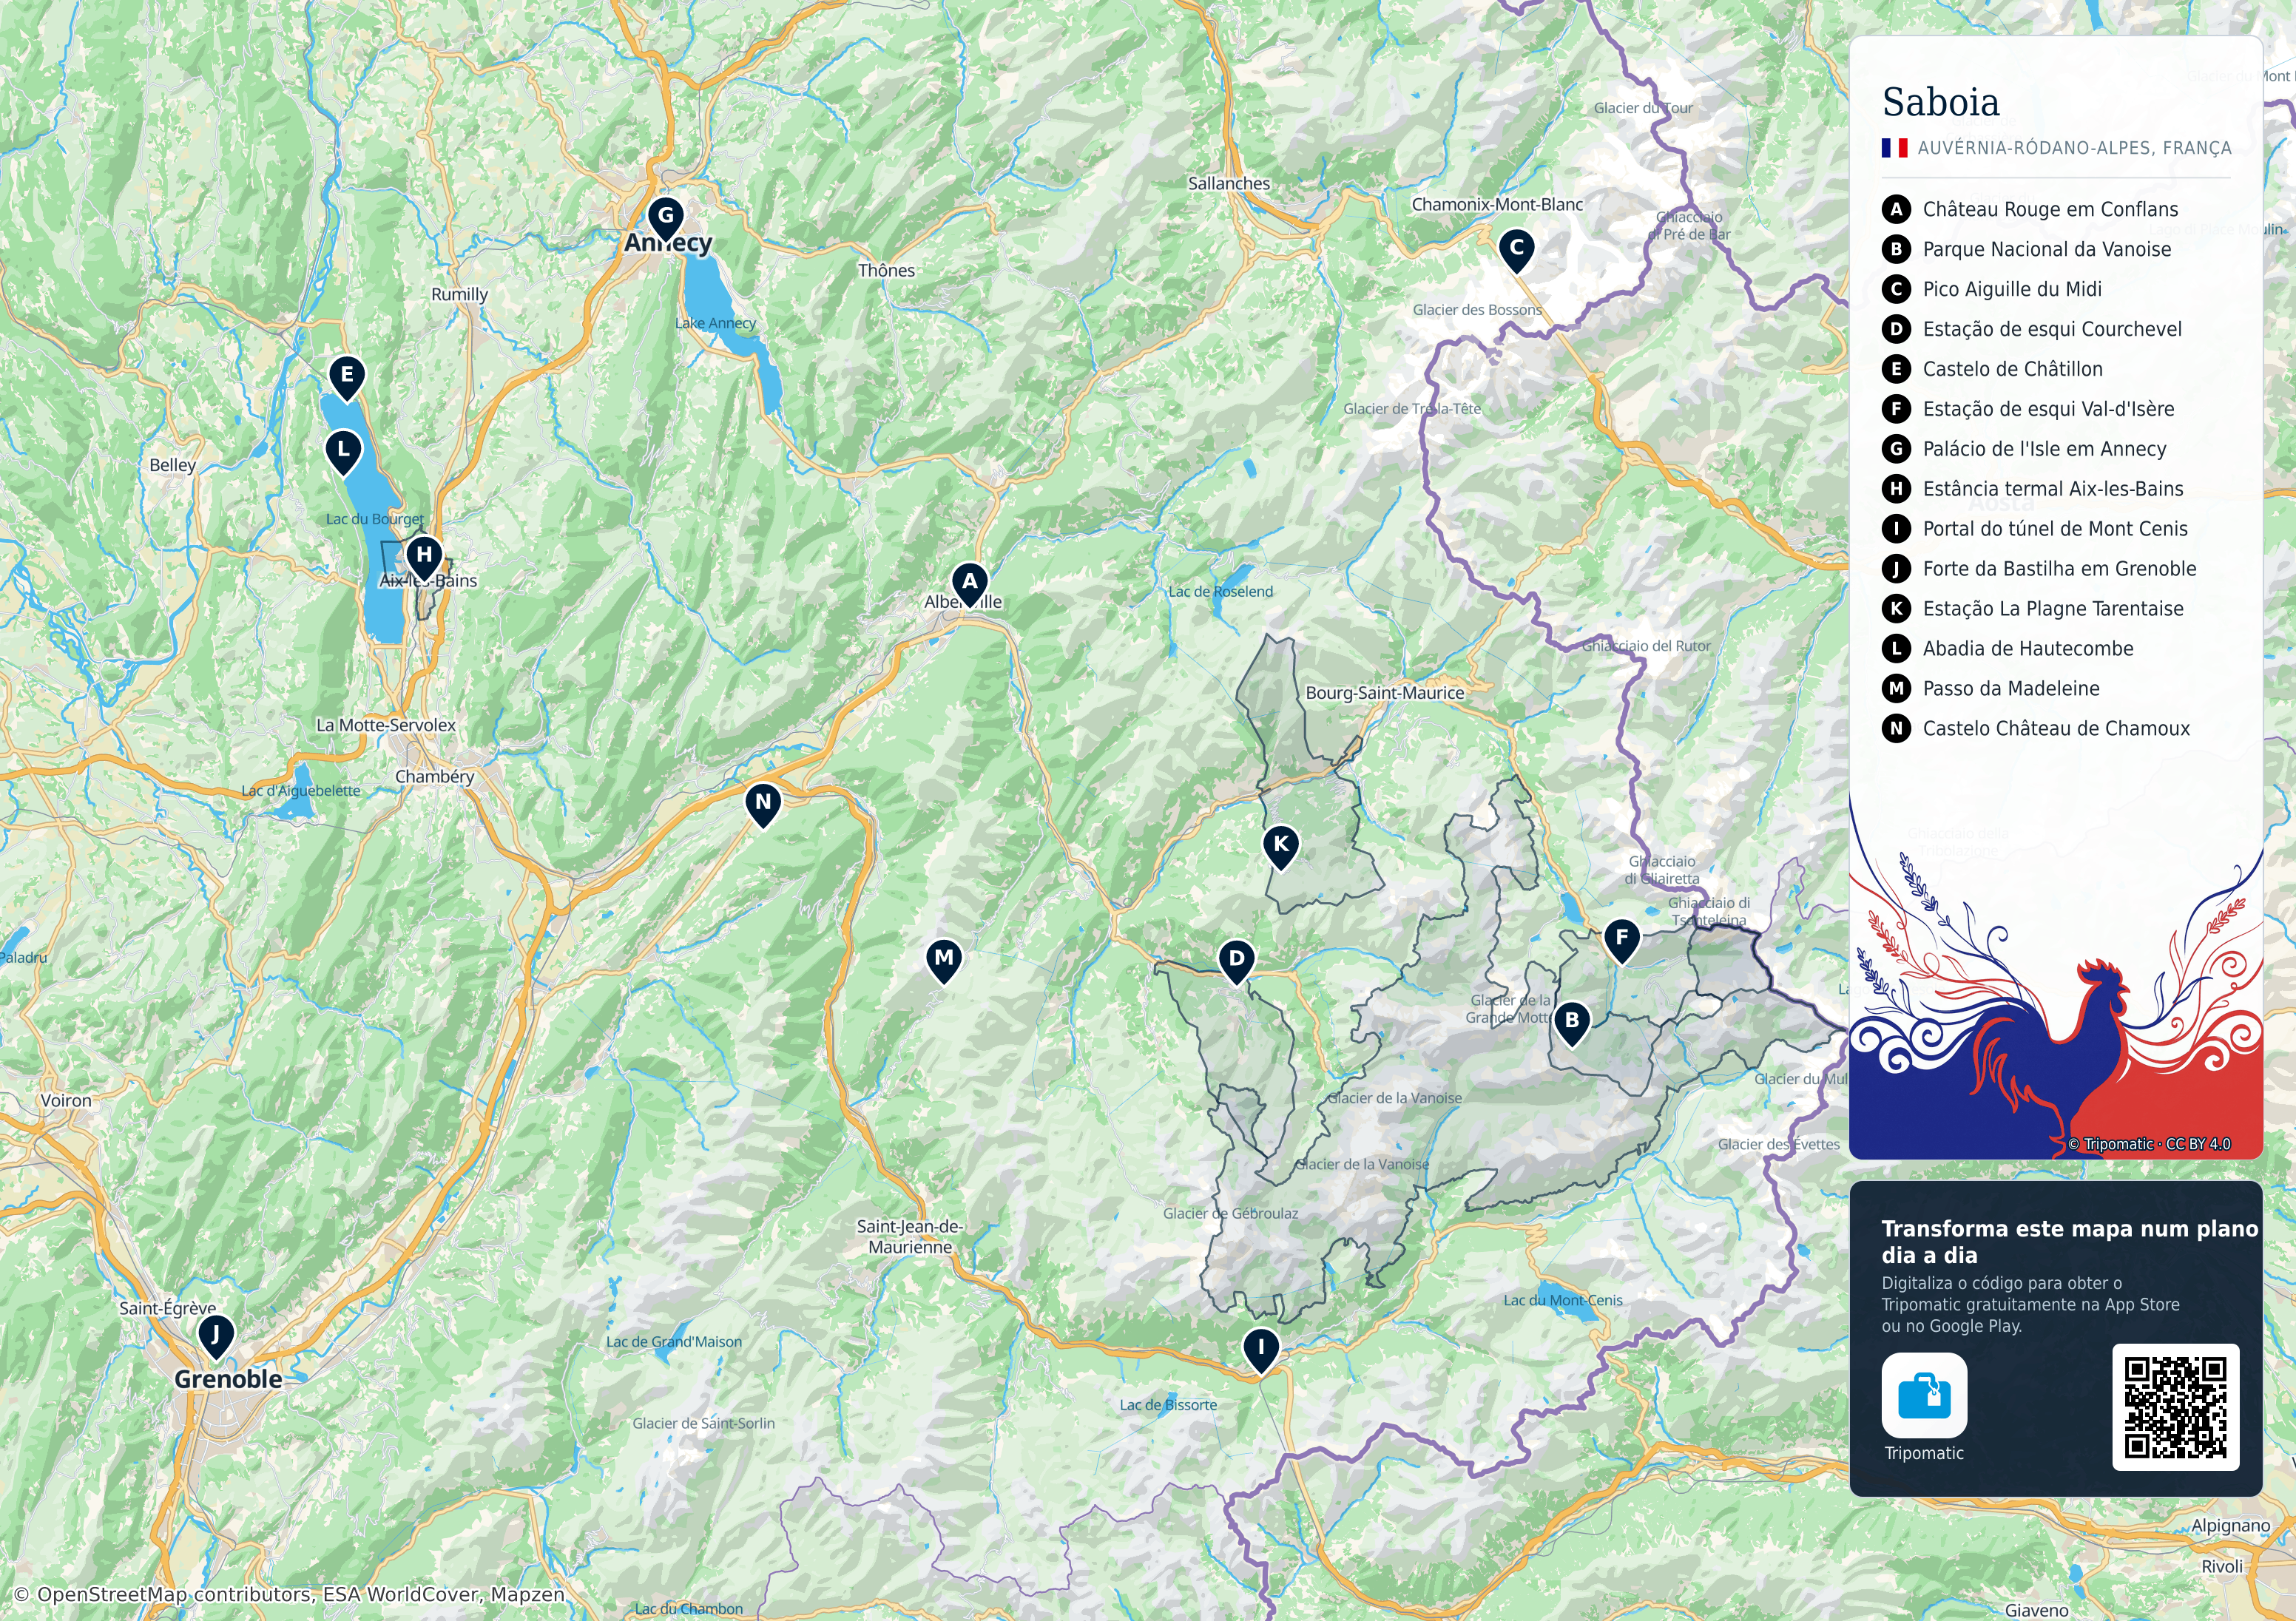Viewport: 2296px width, 1621px height.
Task: Click the Tripomatic suitcase app icon
Action: click(x=1924, y=1395)
